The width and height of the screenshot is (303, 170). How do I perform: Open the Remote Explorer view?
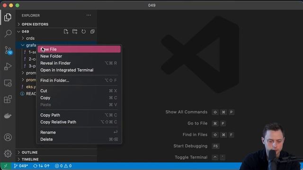click(x=8, y=83)
